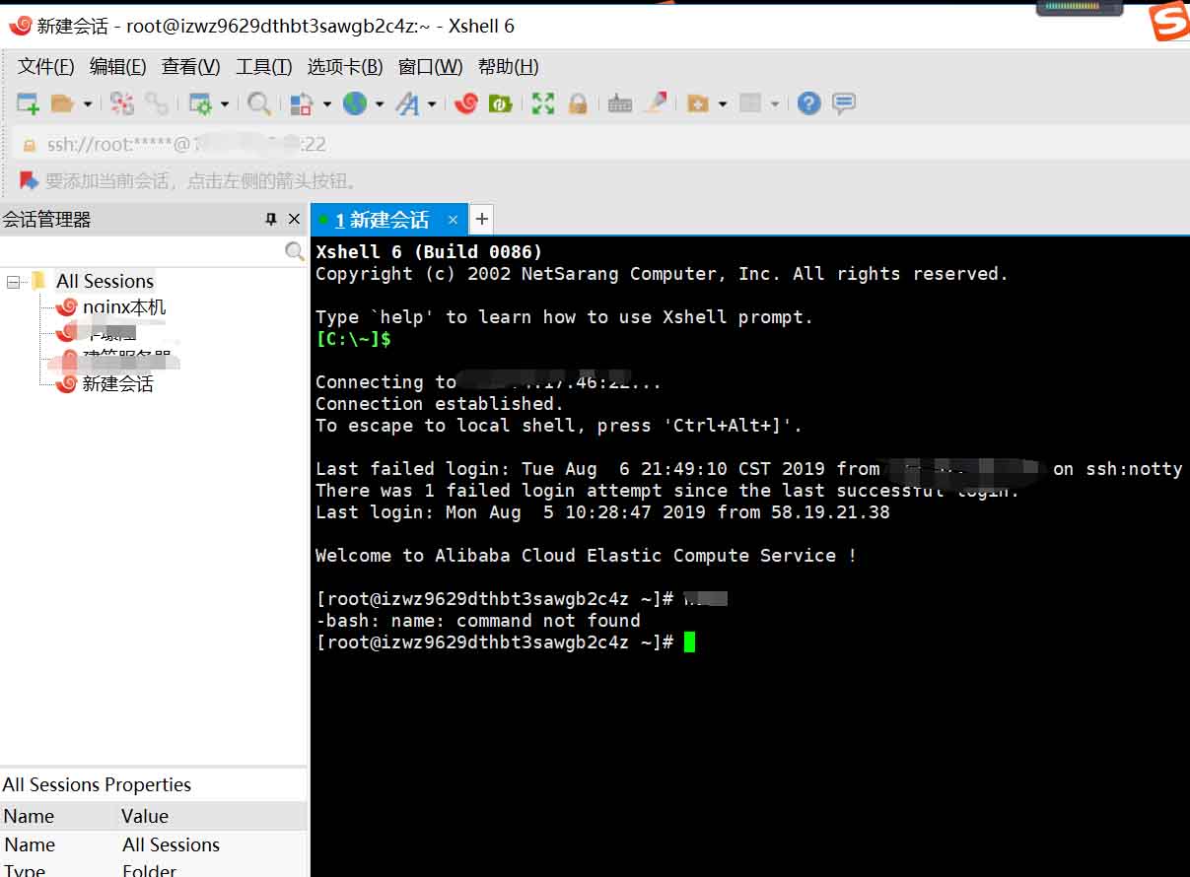
Task: Open the 工具(T) menu
Action: [262, 66]
